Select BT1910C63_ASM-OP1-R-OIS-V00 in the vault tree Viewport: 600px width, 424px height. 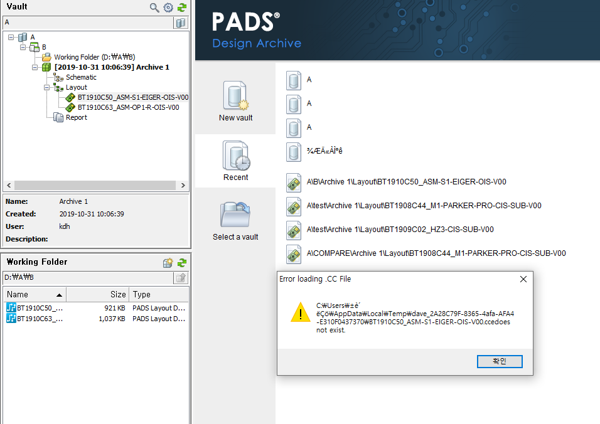pos(128,107)
